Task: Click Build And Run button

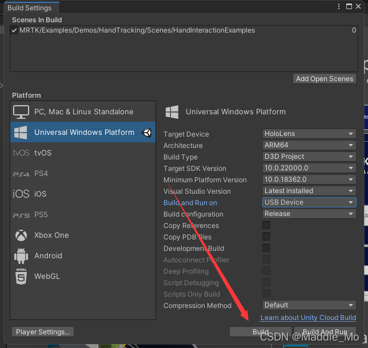Action: 325,332
